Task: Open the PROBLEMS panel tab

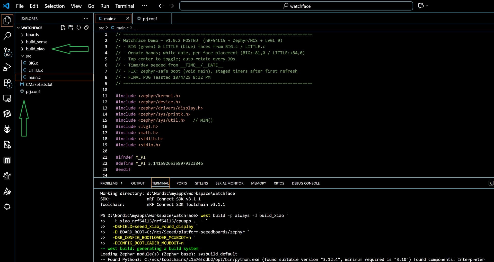Action: click(x=109, y=183)
